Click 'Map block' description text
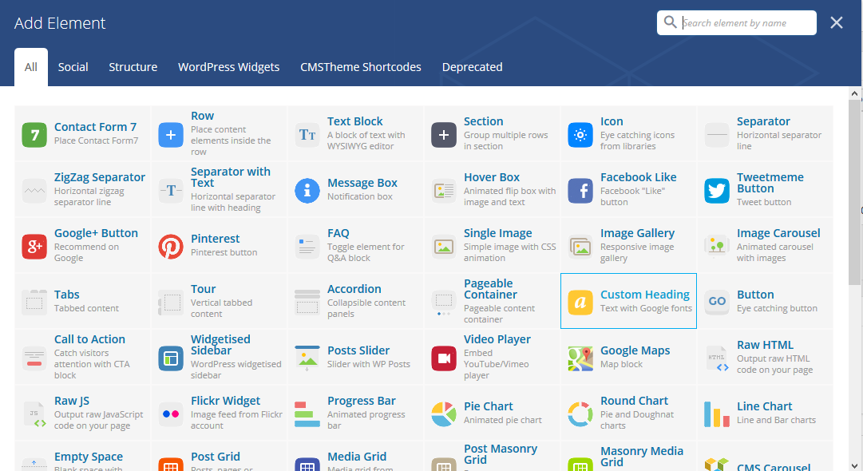Screen dimensions: 863x471 (621, 364)
